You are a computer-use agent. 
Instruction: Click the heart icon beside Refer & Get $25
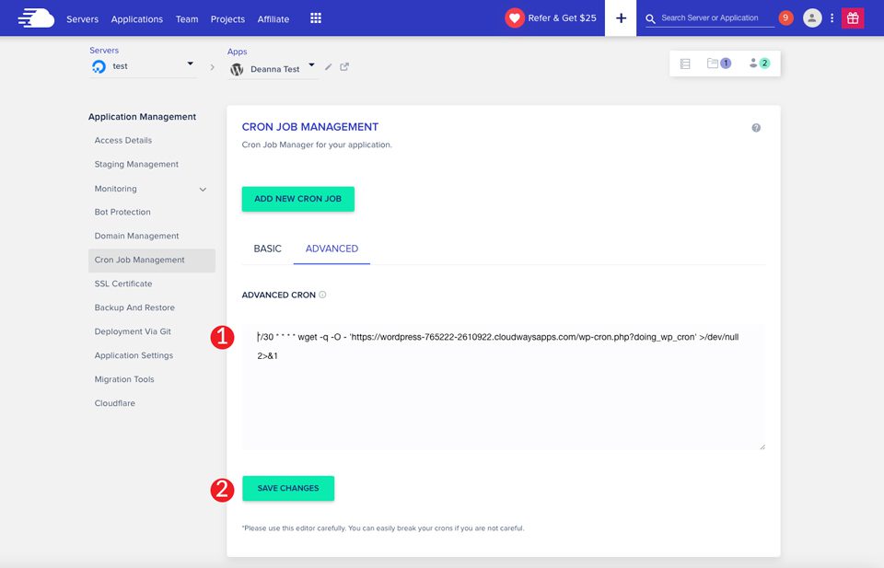pos(515,17)
